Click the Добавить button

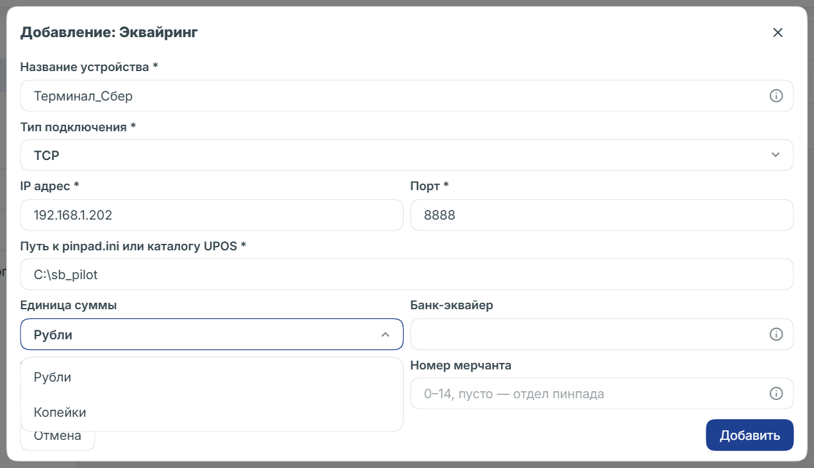tap(750, 435)
